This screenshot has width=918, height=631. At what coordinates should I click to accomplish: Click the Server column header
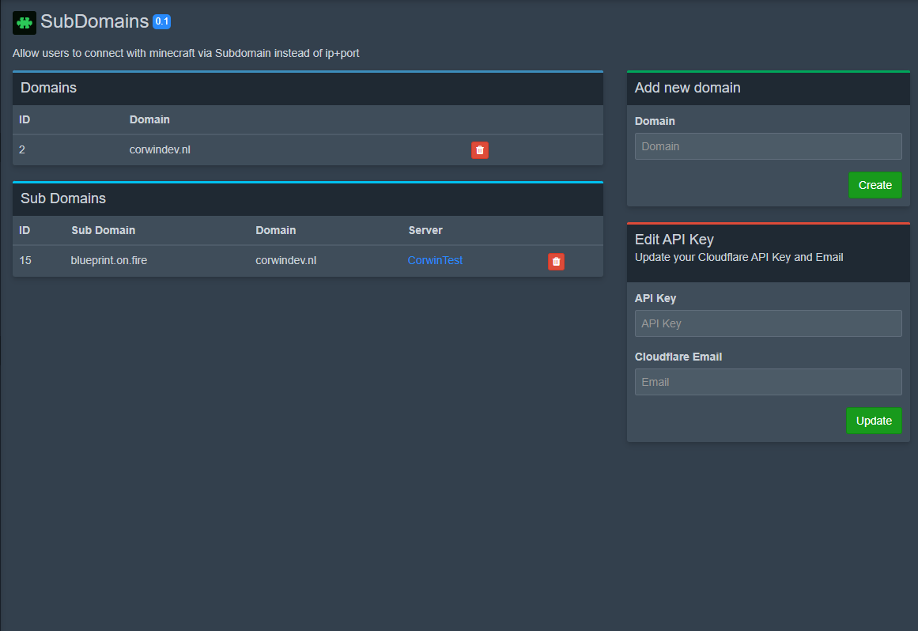click(x=425, y=230)
